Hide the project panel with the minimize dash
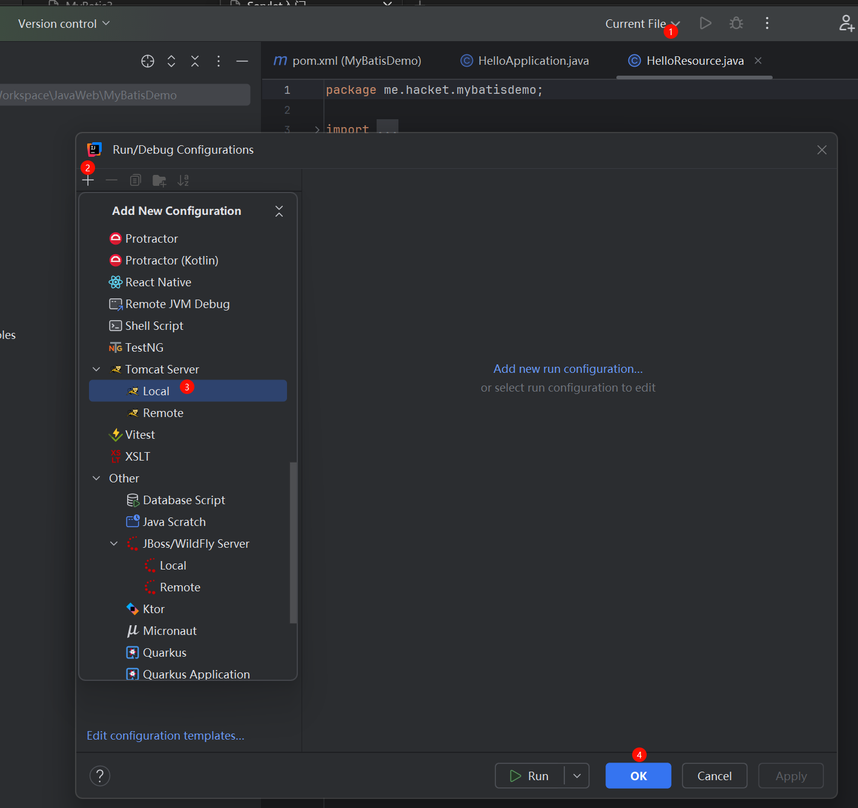 (x=242, y=61)
